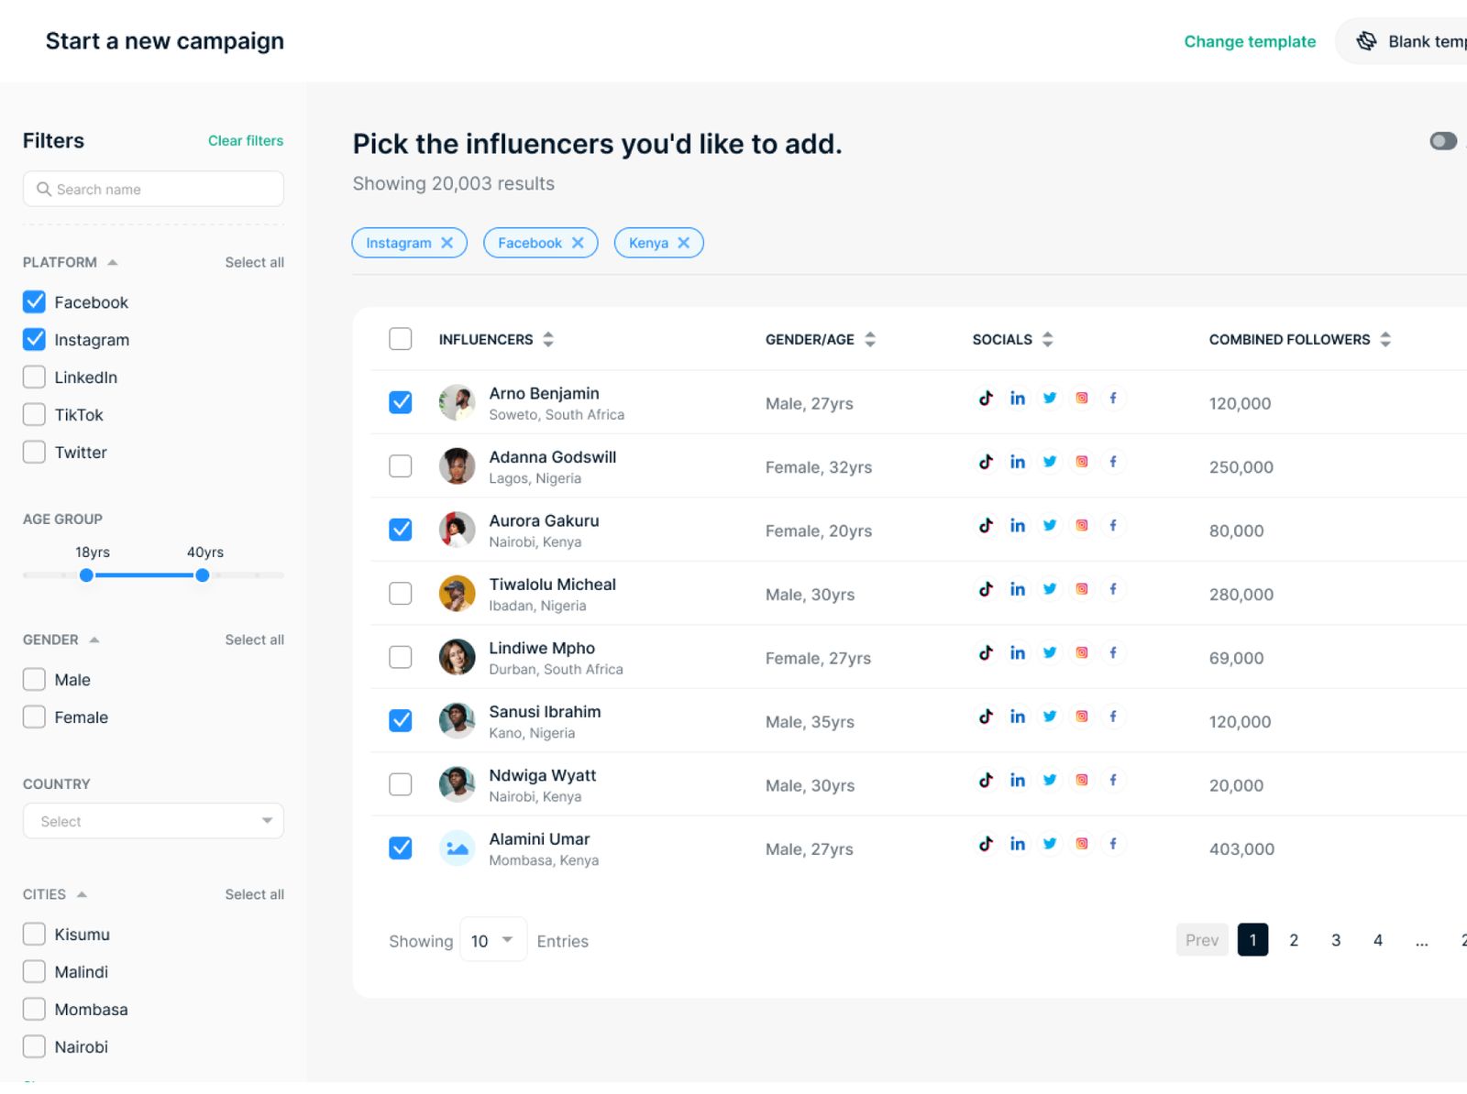Open Aurora Gakuru's Twitter icon
1467x1094 pixels.
tap(1049, 525)
